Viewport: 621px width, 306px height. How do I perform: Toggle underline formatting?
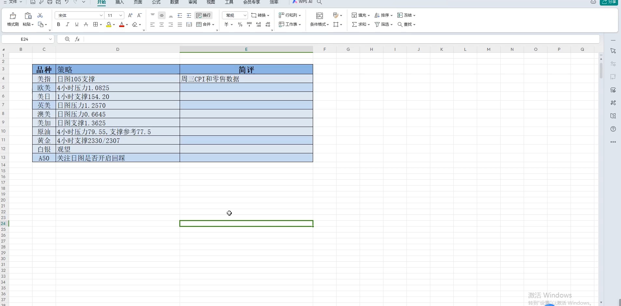tap(77, 24)
